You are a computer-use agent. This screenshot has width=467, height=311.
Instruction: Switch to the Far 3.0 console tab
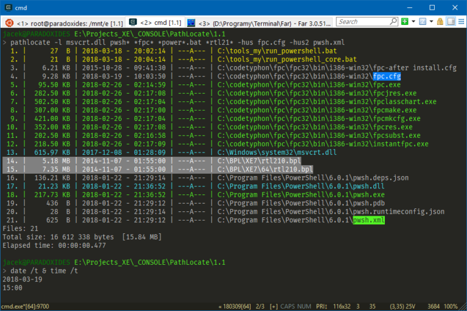point(266,22)
